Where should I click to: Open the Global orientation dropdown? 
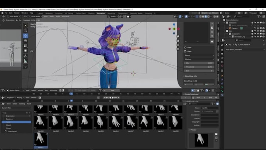click(113, 17)
